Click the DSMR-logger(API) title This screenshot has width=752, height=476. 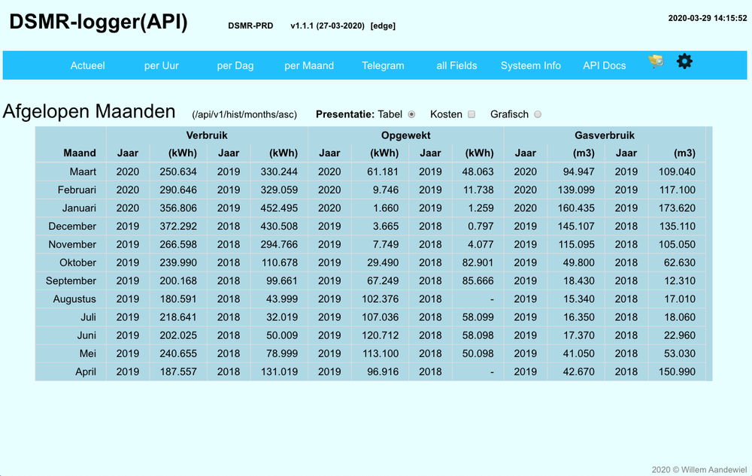click(x=99, y=22)
